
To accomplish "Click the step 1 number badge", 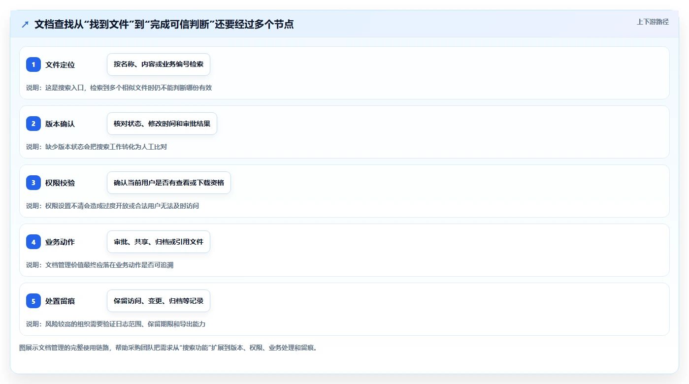I will (33, 64).
